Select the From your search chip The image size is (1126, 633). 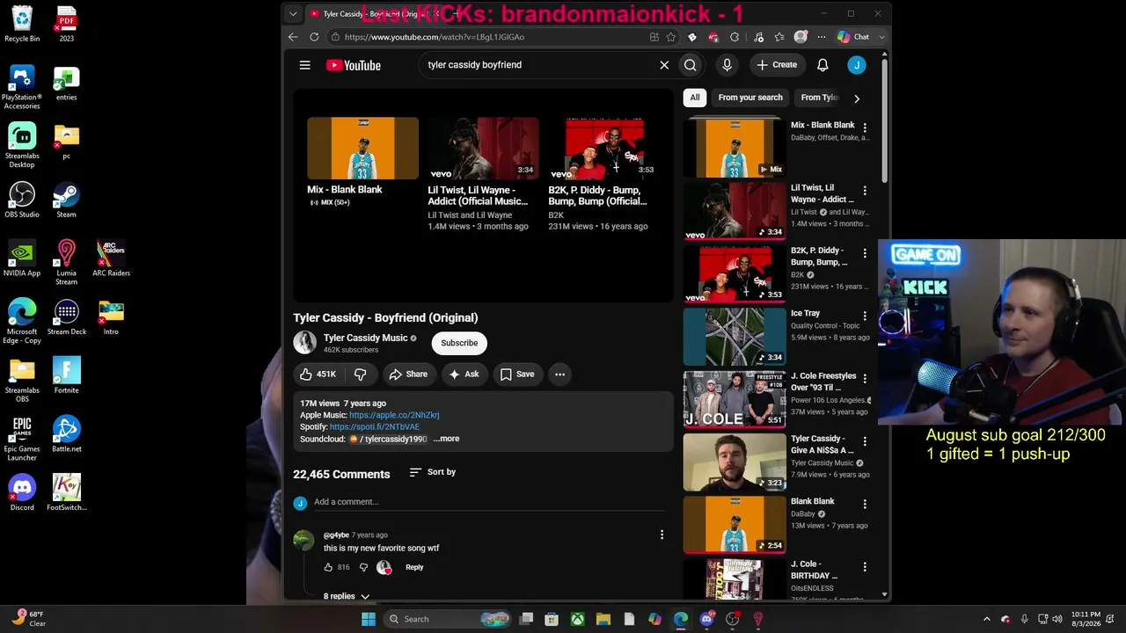(750, 98)
